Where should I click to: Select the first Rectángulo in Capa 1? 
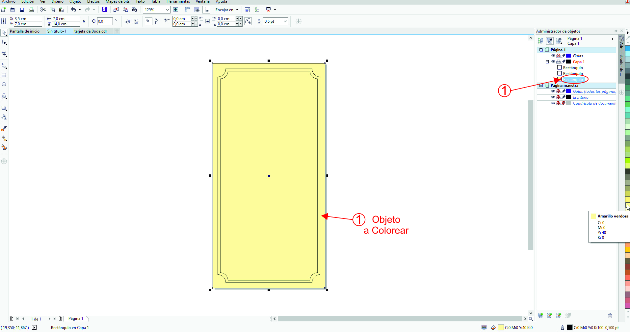click(573, 67)
